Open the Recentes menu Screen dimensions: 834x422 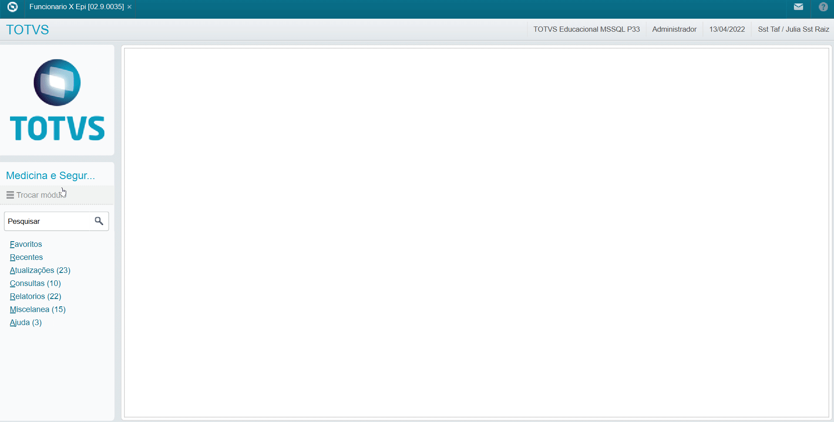26,257
